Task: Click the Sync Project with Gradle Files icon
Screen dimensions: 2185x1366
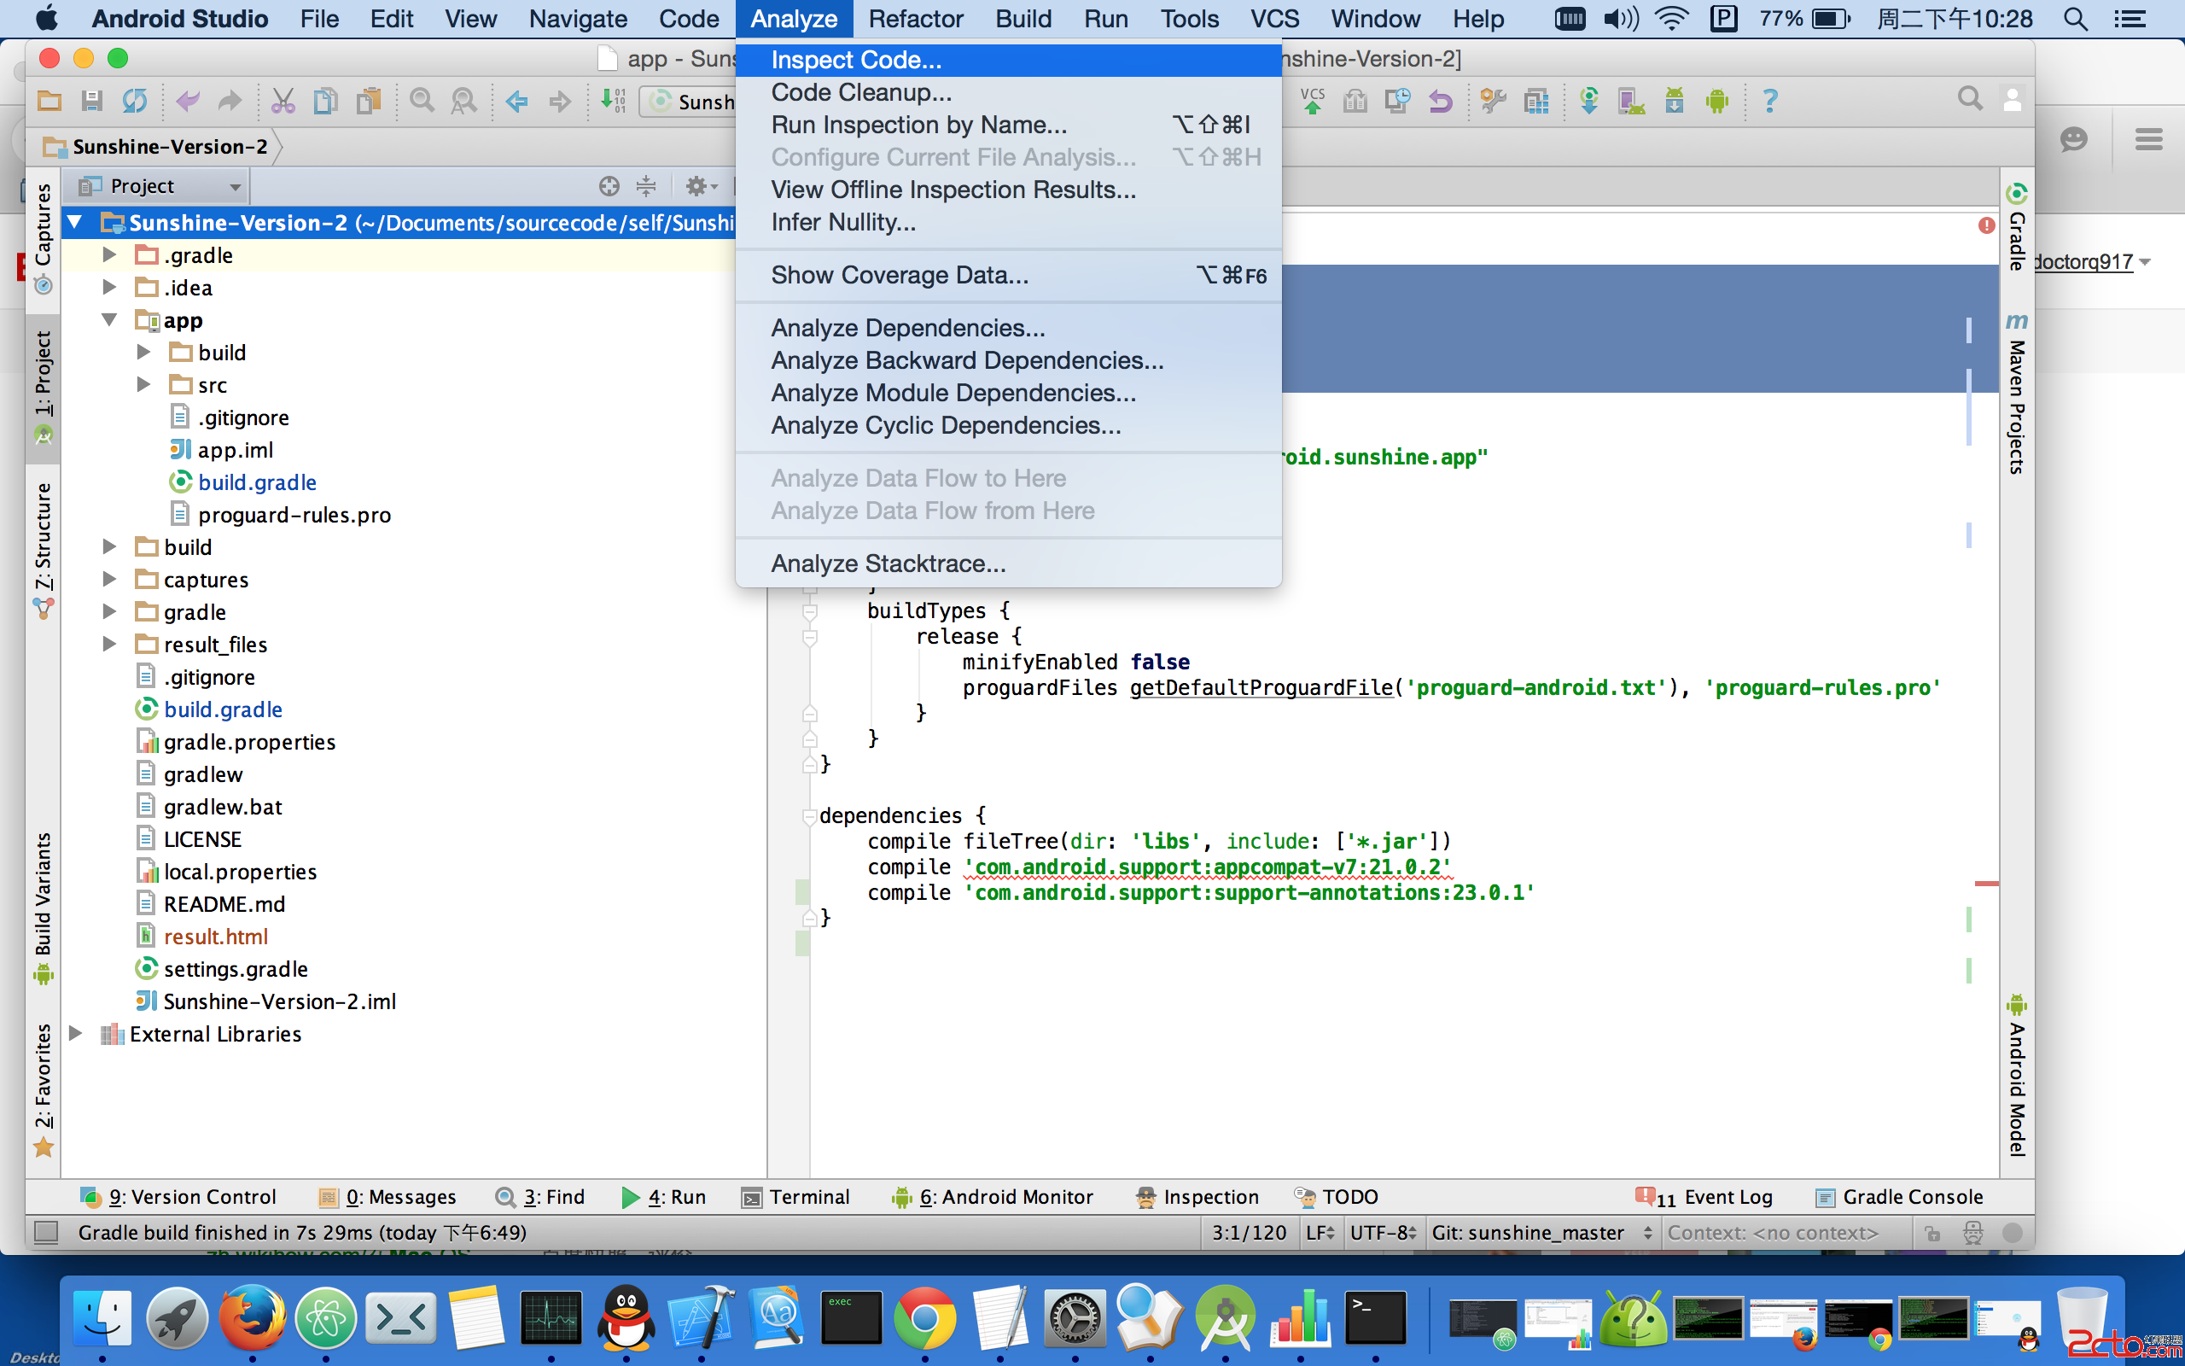Action: pos(1588,102)
